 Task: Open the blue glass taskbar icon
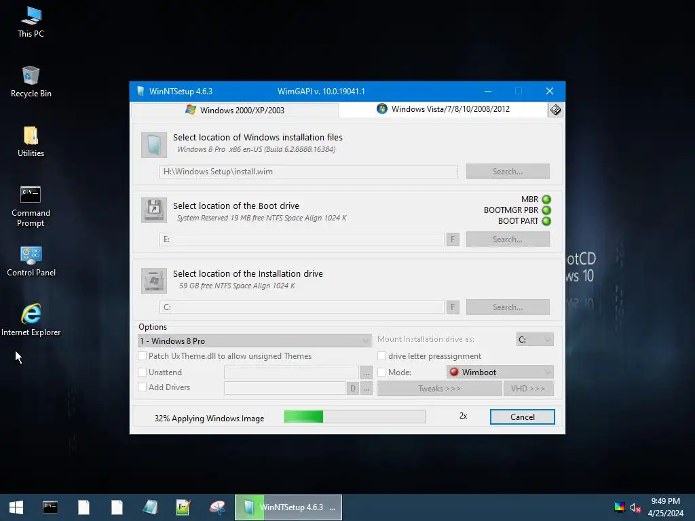point(150,507)
